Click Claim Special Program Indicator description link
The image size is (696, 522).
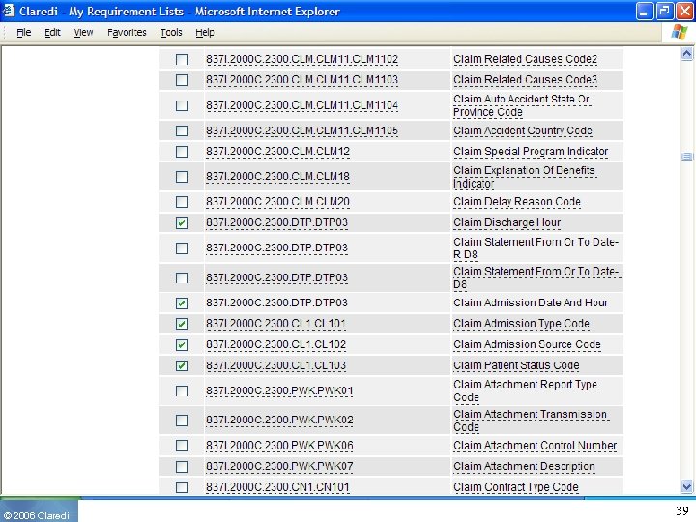coord(531,152)
